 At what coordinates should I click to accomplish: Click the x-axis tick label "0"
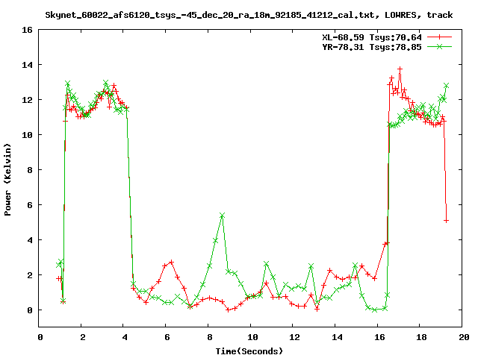point(40,337)
